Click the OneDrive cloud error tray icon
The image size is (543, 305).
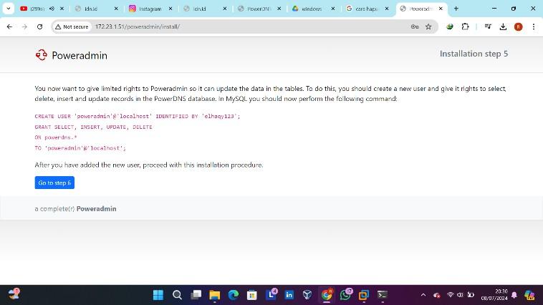pos(437,295)
